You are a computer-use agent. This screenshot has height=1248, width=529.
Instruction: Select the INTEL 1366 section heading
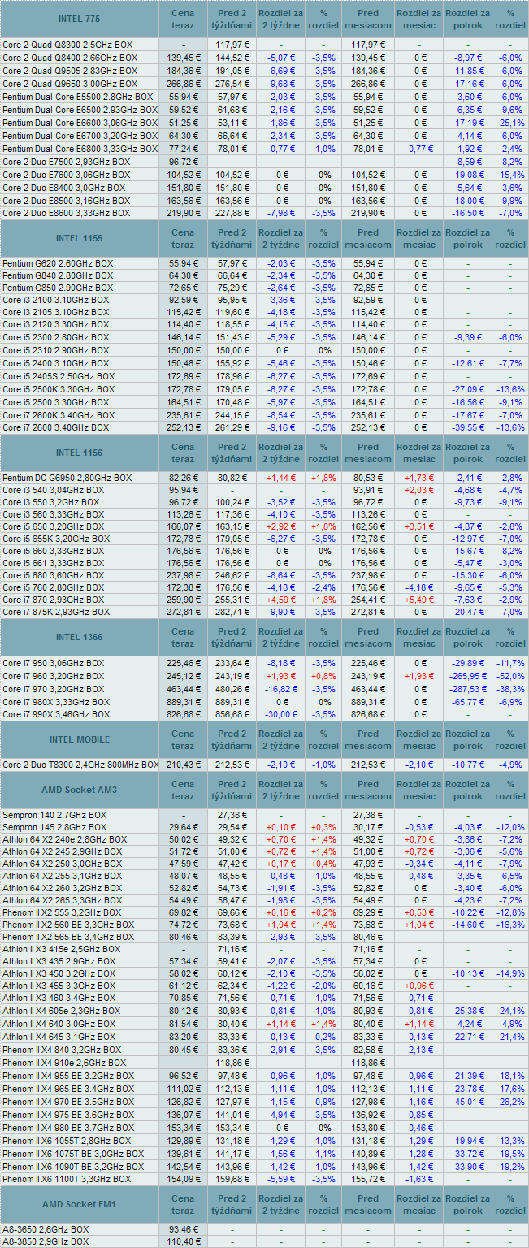coord(80,637)
